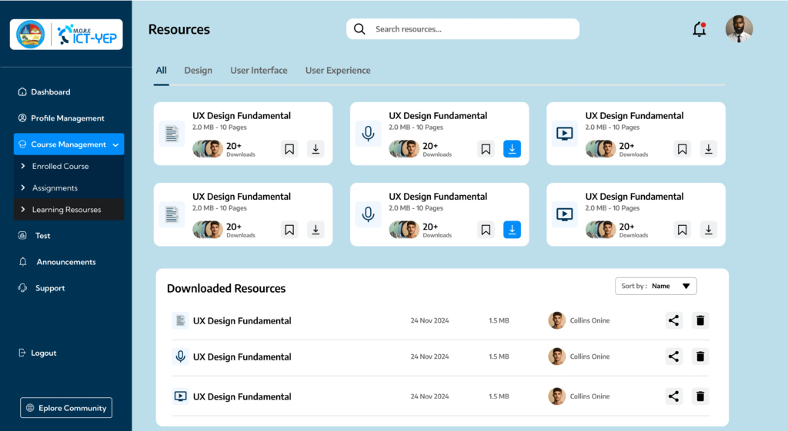Click the magnifier icon in search bar
788x431 pixels.
click(x=359, y=29)
